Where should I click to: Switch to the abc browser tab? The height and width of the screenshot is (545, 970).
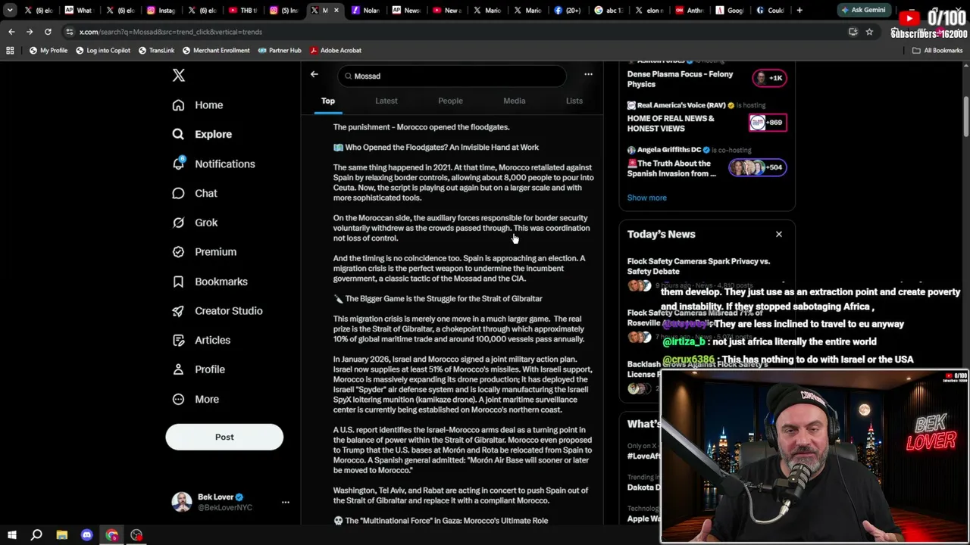coord(608,11)
